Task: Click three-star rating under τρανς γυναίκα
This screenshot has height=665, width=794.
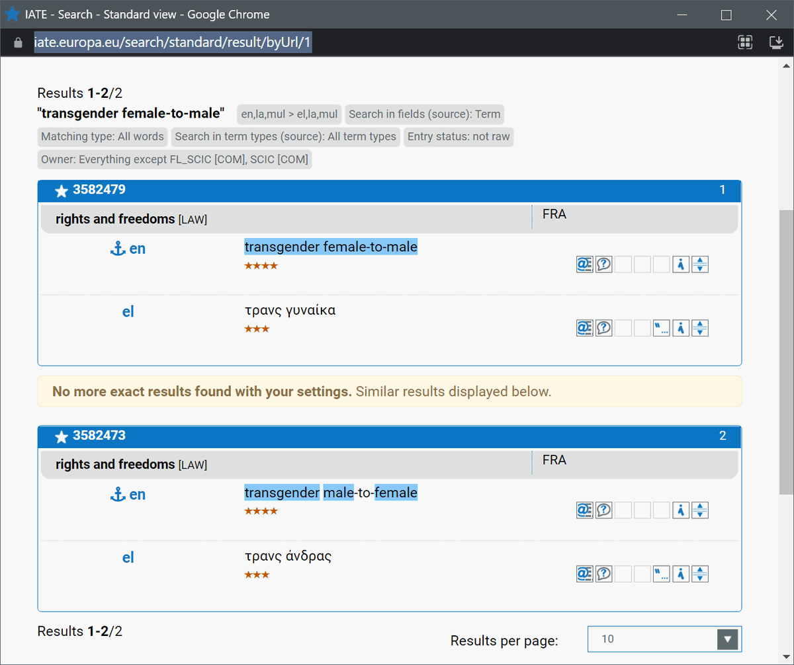Action: (x=257, y=329)
